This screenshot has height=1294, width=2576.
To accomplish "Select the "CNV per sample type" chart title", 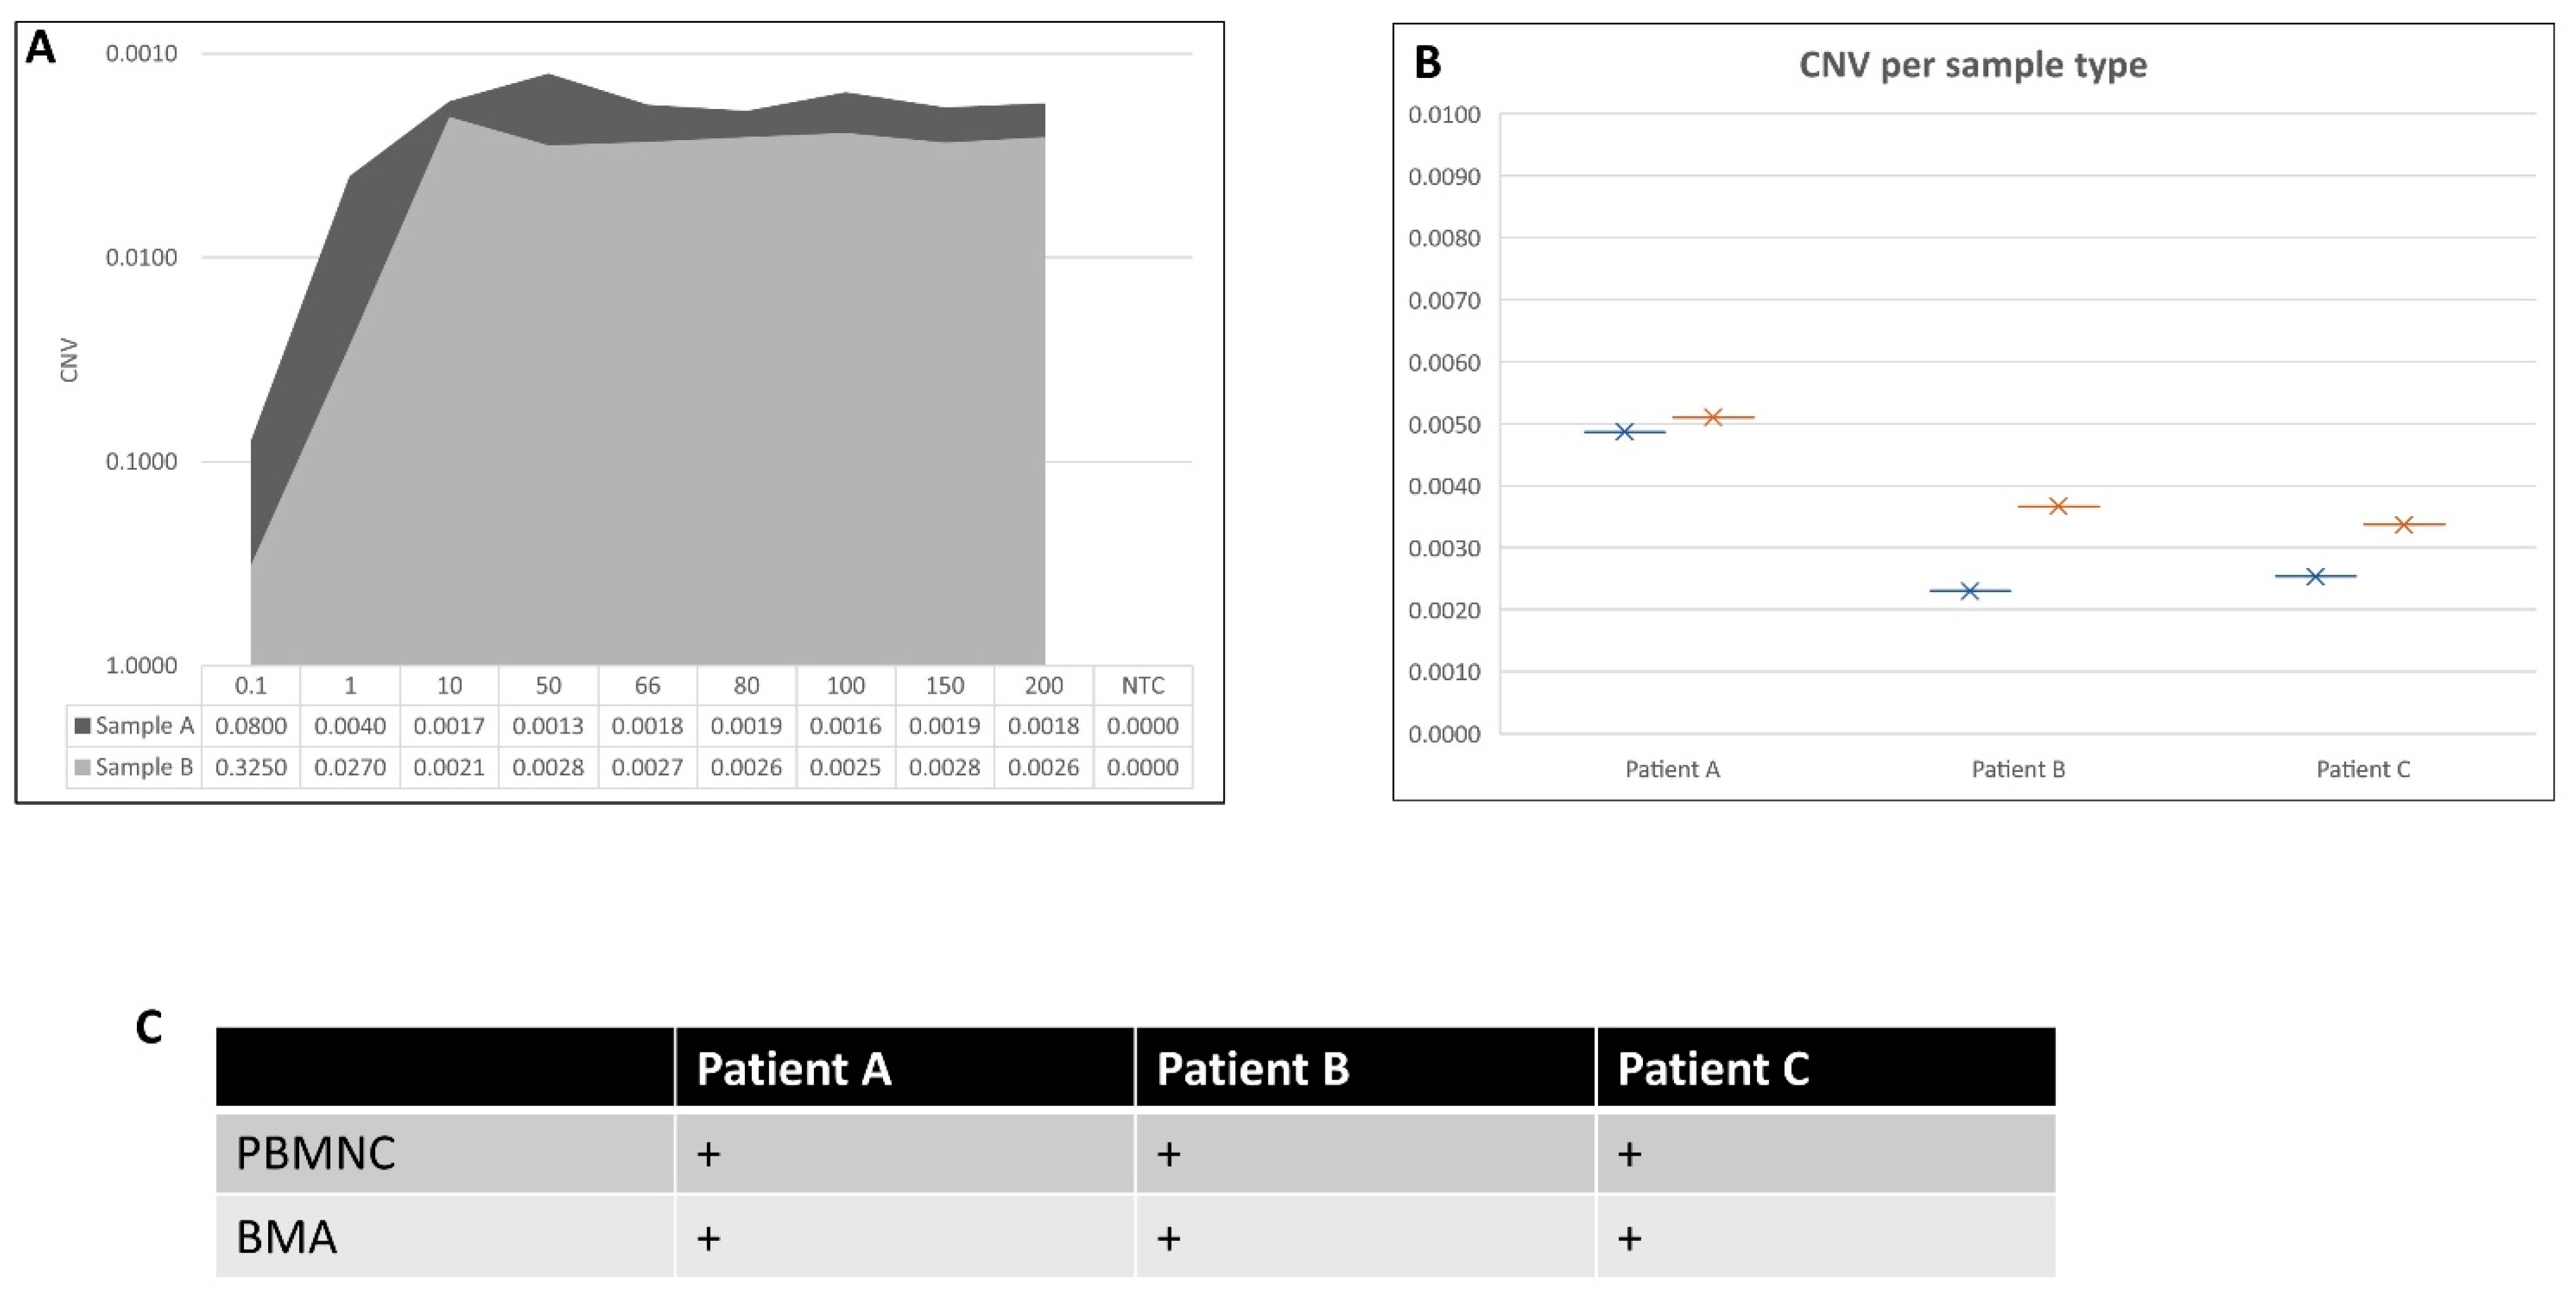I will tap(1972, 65).
